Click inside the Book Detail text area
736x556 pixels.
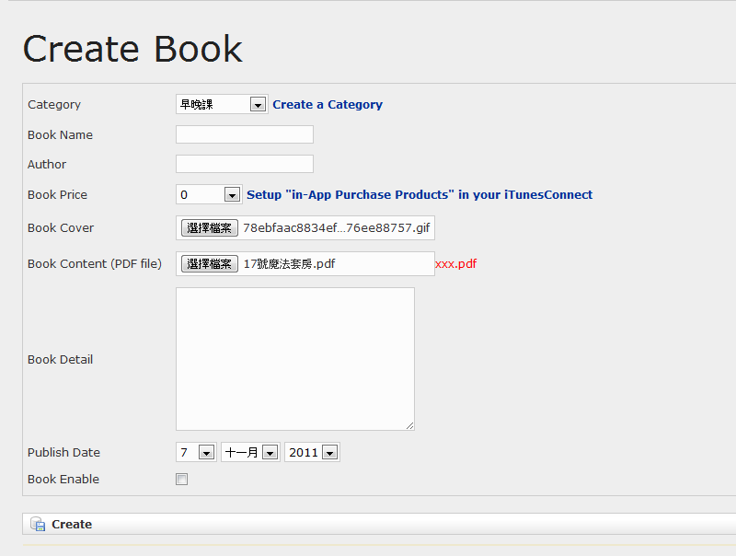pos(295,359)
